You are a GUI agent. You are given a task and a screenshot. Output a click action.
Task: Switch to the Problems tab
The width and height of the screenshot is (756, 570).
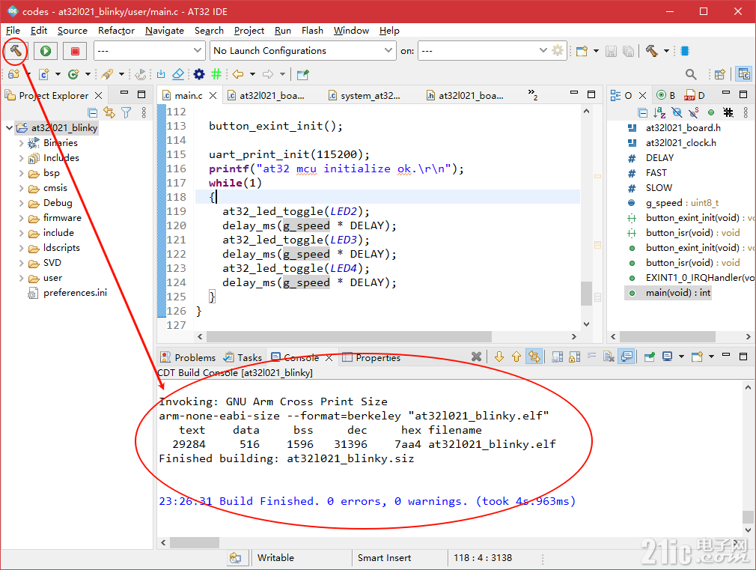[x=188, y=357]
